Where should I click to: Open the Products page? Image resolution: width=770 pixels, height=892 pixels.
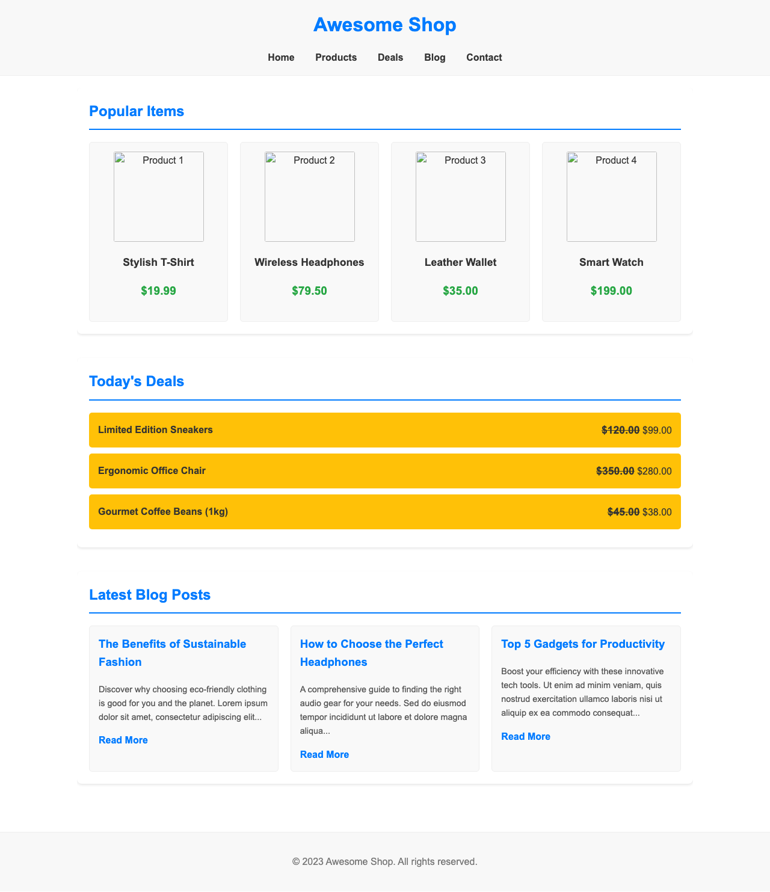coord(336,58)
